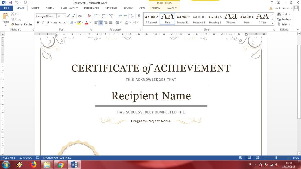Viewport: 301px width, 169px height.
Task: Expand the Styles gallery more arrow
Action: click(272, 23)
